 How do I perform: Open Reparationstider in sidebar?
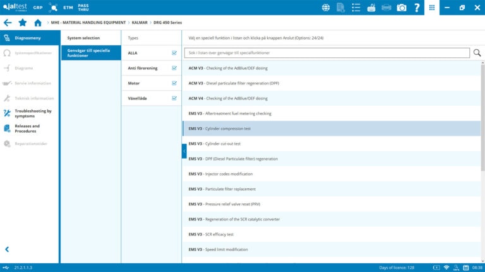30,144
